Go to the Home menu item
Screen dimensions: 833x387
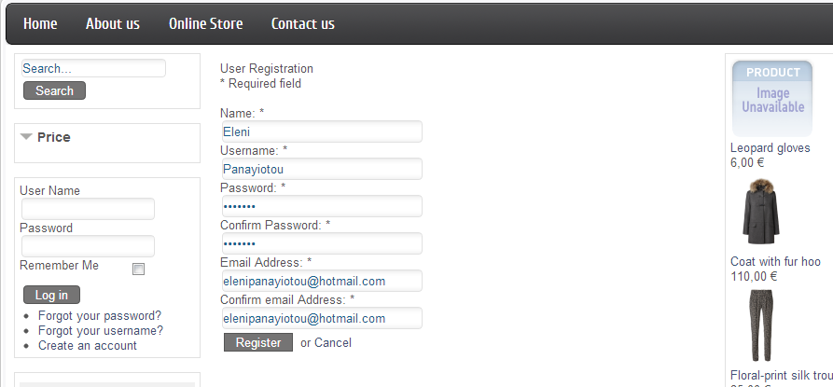click(x=40, y=24)
